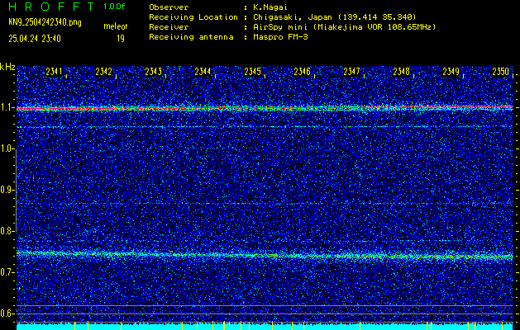This screenshot has width=520, height=330.
Task: Select the AirSpy mini receiver value
Action: (345, 26)
